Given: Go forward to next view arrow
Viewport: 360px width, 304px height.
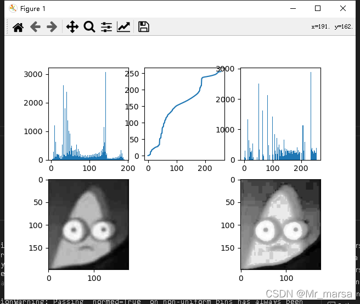Looking at the screenshot, I should click(52, 27).
